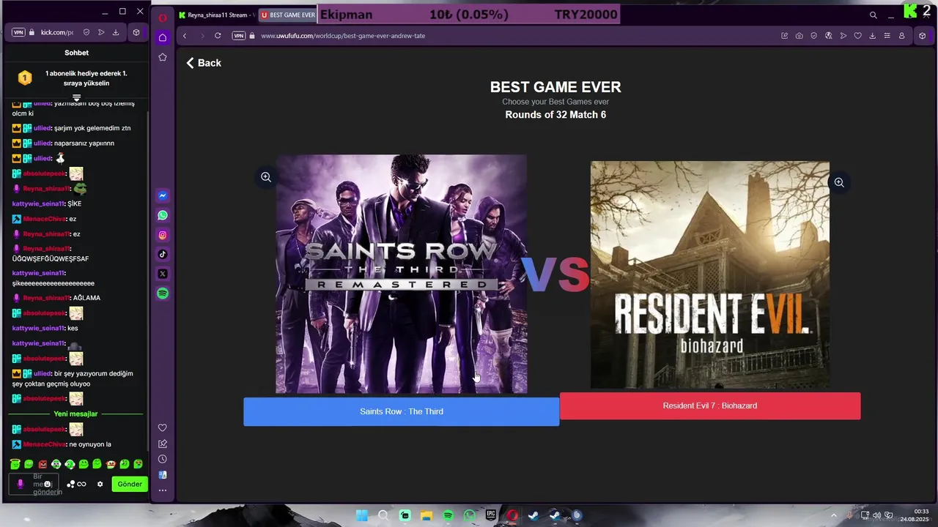Go back in the main browser toolbar
This screenshot has height=527, width=938.
tap(185, 35)
